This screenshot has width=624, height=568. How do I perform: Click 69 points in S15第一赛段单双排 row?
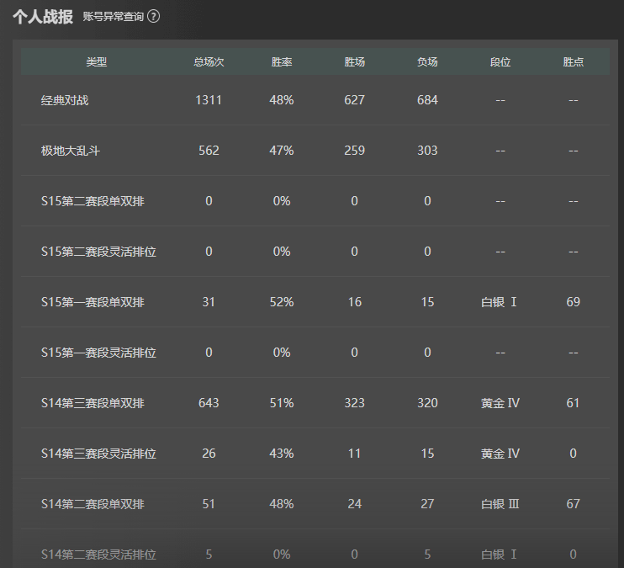click(x=573, y=302)
